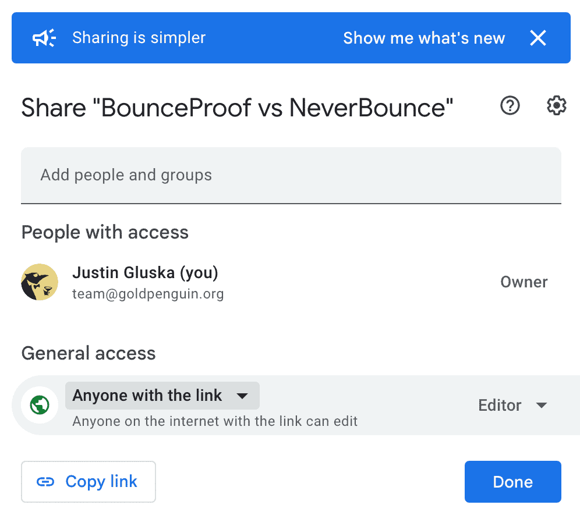The image size is (580, 512).
Task: Click Justin Gluska's penguin avatar
Action: [40, 282]
